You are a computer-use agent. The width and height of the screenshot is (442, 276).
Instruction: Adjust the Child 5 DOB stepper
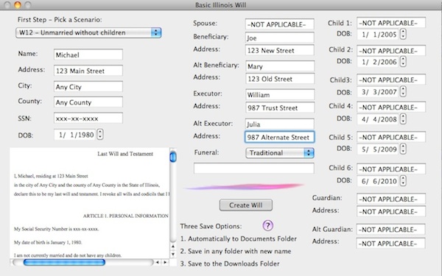click(404, 149)
